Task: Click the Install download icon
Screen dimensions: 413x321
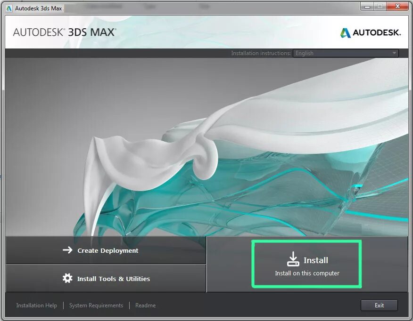Action: pyautogui.click(x=293, y=259)
